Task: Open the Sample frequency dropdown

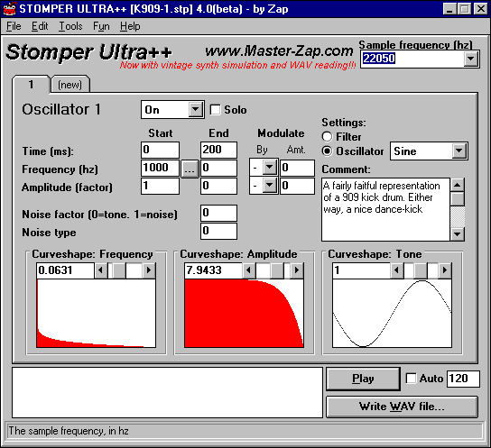Action: tap(470, 59)
